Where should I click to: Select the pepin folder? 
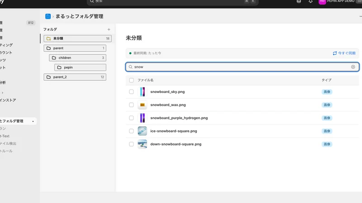(80, 67)
